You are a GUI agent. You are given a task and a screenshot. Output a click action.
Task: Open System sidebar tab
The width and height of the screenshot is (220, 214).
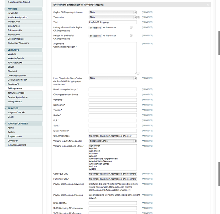pos(24,132)
